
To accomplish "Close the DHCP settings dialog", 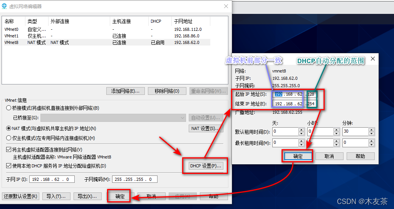I will pyautogui.click(x=373, y=59).
